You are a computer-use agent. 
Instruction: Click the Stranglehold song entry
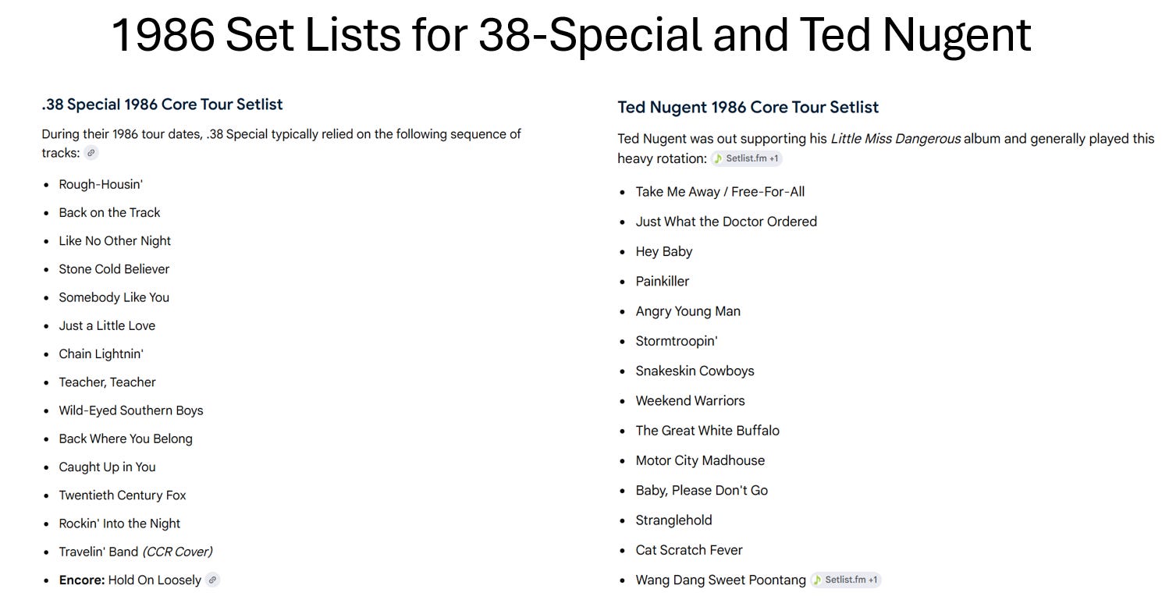pyautogui.click(x=673, y=520)
